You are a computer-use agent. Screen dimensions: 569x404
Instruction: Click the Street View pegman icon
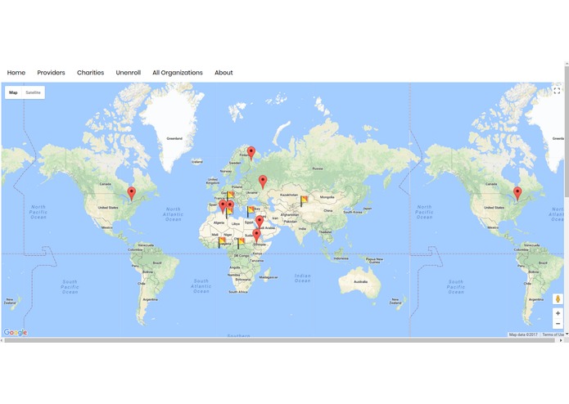point(558,299)
